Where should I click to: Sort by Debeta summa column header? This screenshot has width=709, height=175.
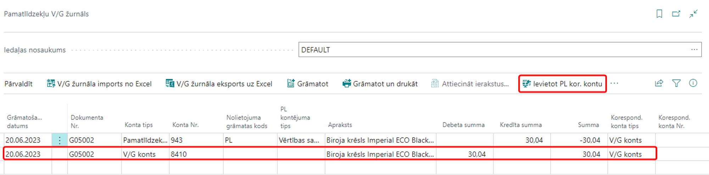(463, 125)
